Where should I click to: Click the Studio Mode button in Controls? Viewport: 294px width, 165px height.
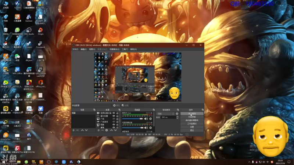192,124
